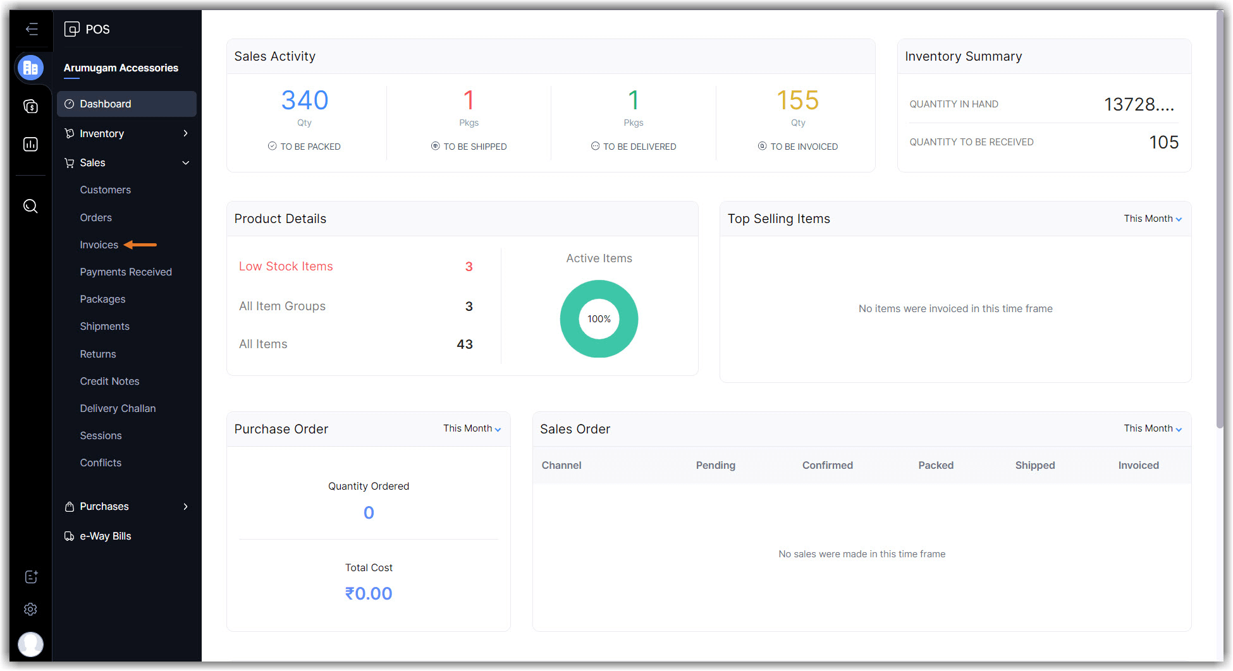1233x671 pixels.
Task: Click the notes icon above settings gear
Action: click(30, 577)
